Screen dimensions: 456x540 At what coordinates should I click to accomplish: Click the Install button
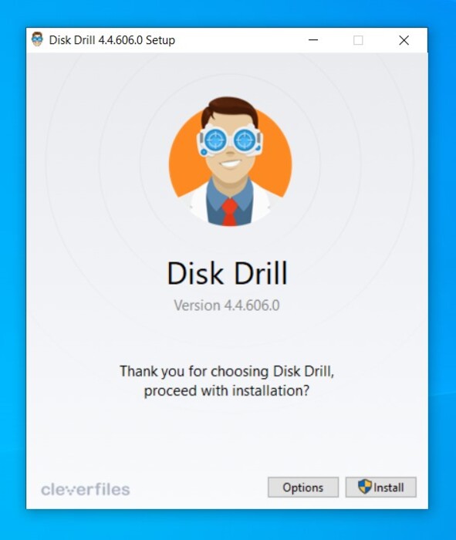(381, 487)
